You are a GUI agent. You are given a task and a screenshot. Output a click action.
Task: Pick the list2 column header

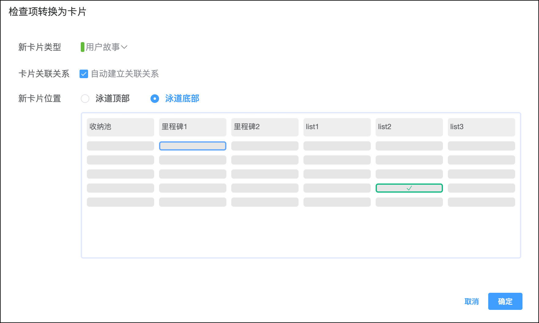click(409, 127)
